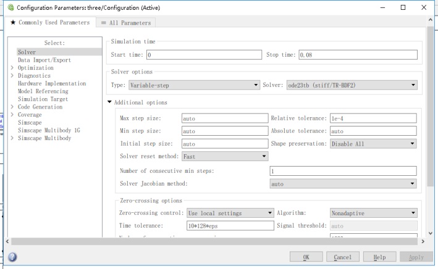Select the Simscape category
This screenshot has height=269, width=438.
click(30, 123)
